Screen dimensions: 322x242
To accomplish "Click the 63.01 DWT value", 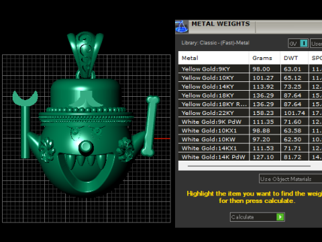I will click(292, 69).
